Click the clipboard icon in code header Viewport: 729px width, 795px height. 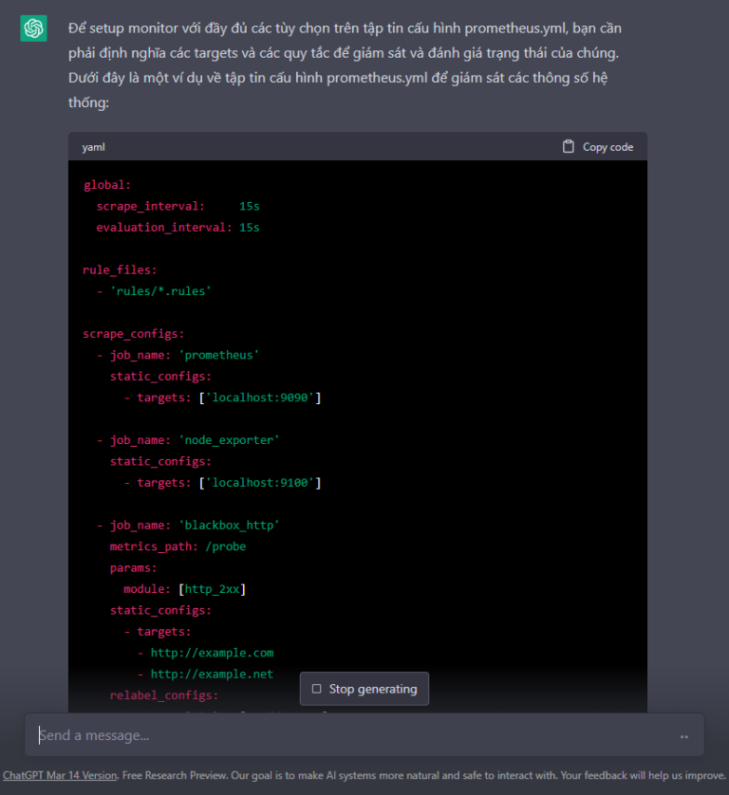569,147
